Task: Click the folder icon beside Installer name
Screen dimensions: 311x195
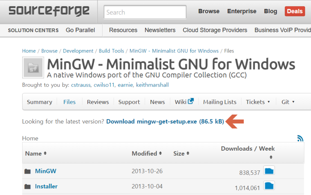Action: pos(28,186)
